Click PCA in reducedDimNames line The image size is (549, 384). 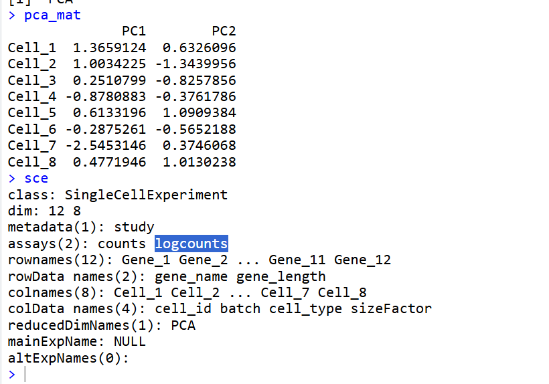[183, 325]
